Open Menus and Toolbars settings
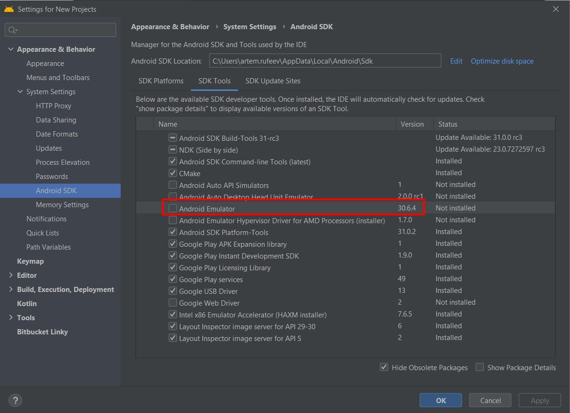The image size is (570, 413). coord(58,77)
